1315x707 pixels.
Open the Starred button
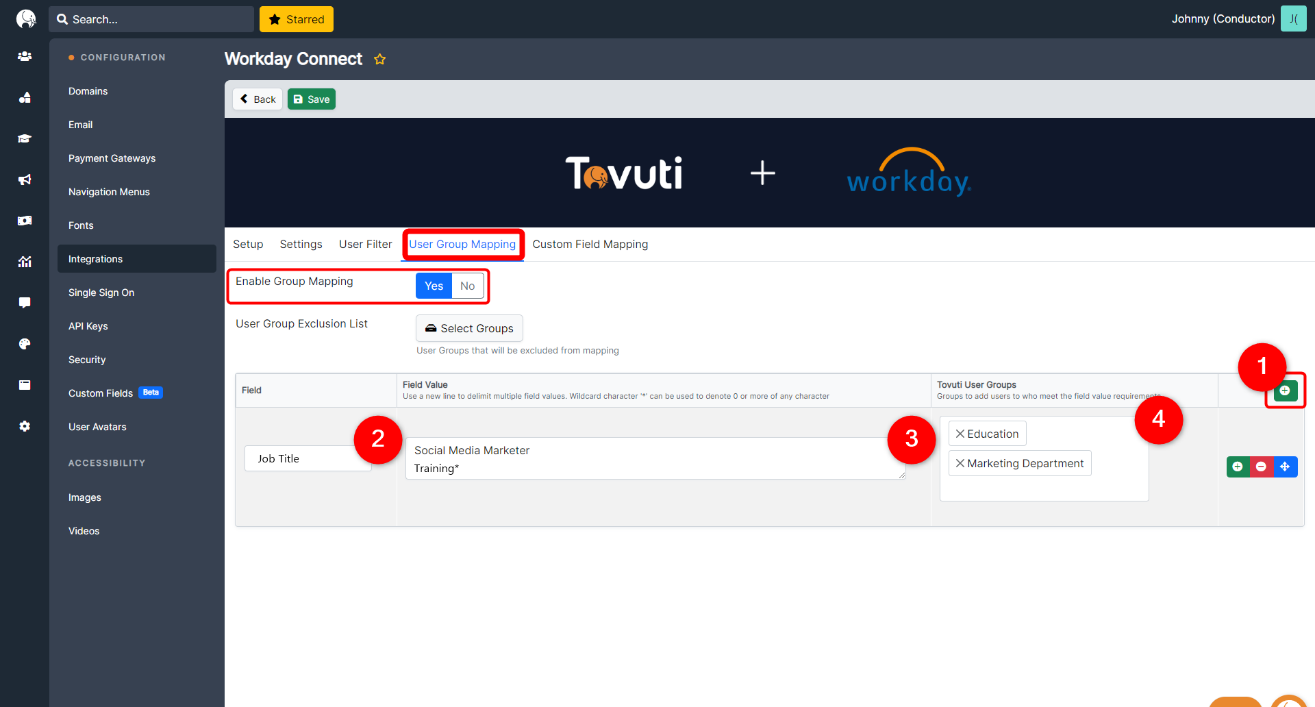[x=297, y=19]
